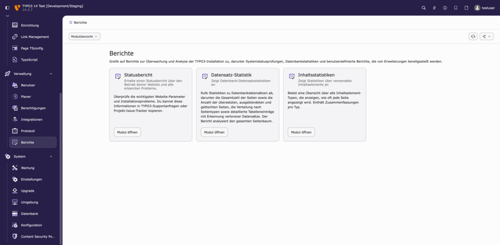Screen dimensions: 500x245
Task: Open the Umgebung module
Action: coord(33,202)
